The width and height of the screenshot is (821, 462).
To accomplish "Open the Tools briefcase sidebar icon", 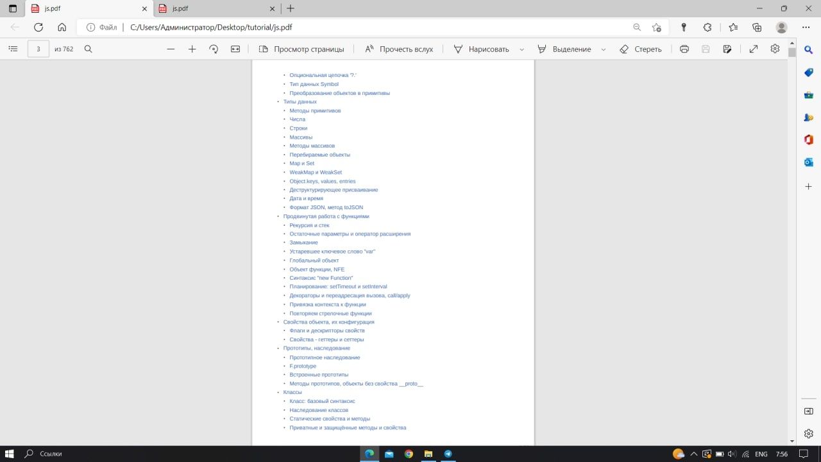I will pyautogui.click(x=809, y=95).
